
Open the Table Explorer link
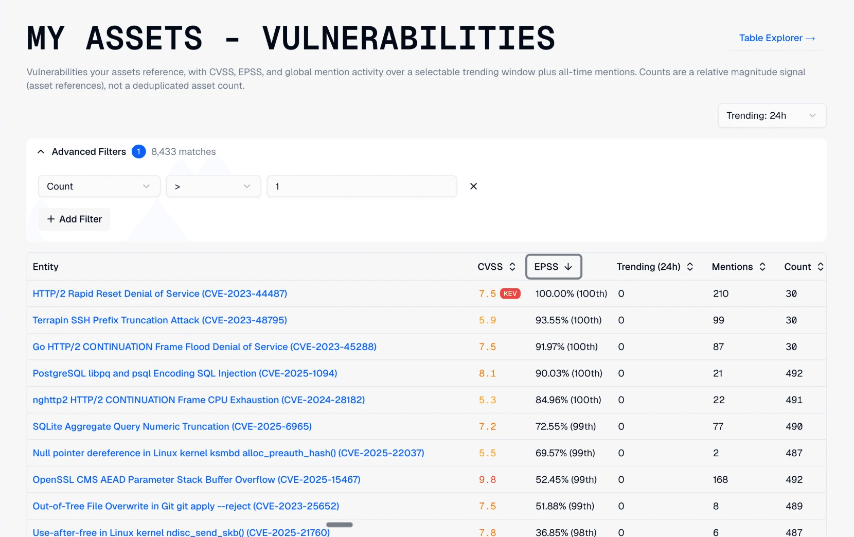777,38
